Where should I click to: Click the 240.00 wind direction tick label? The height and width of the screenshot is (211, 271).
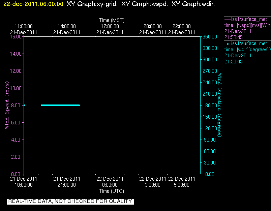(210, 83)
